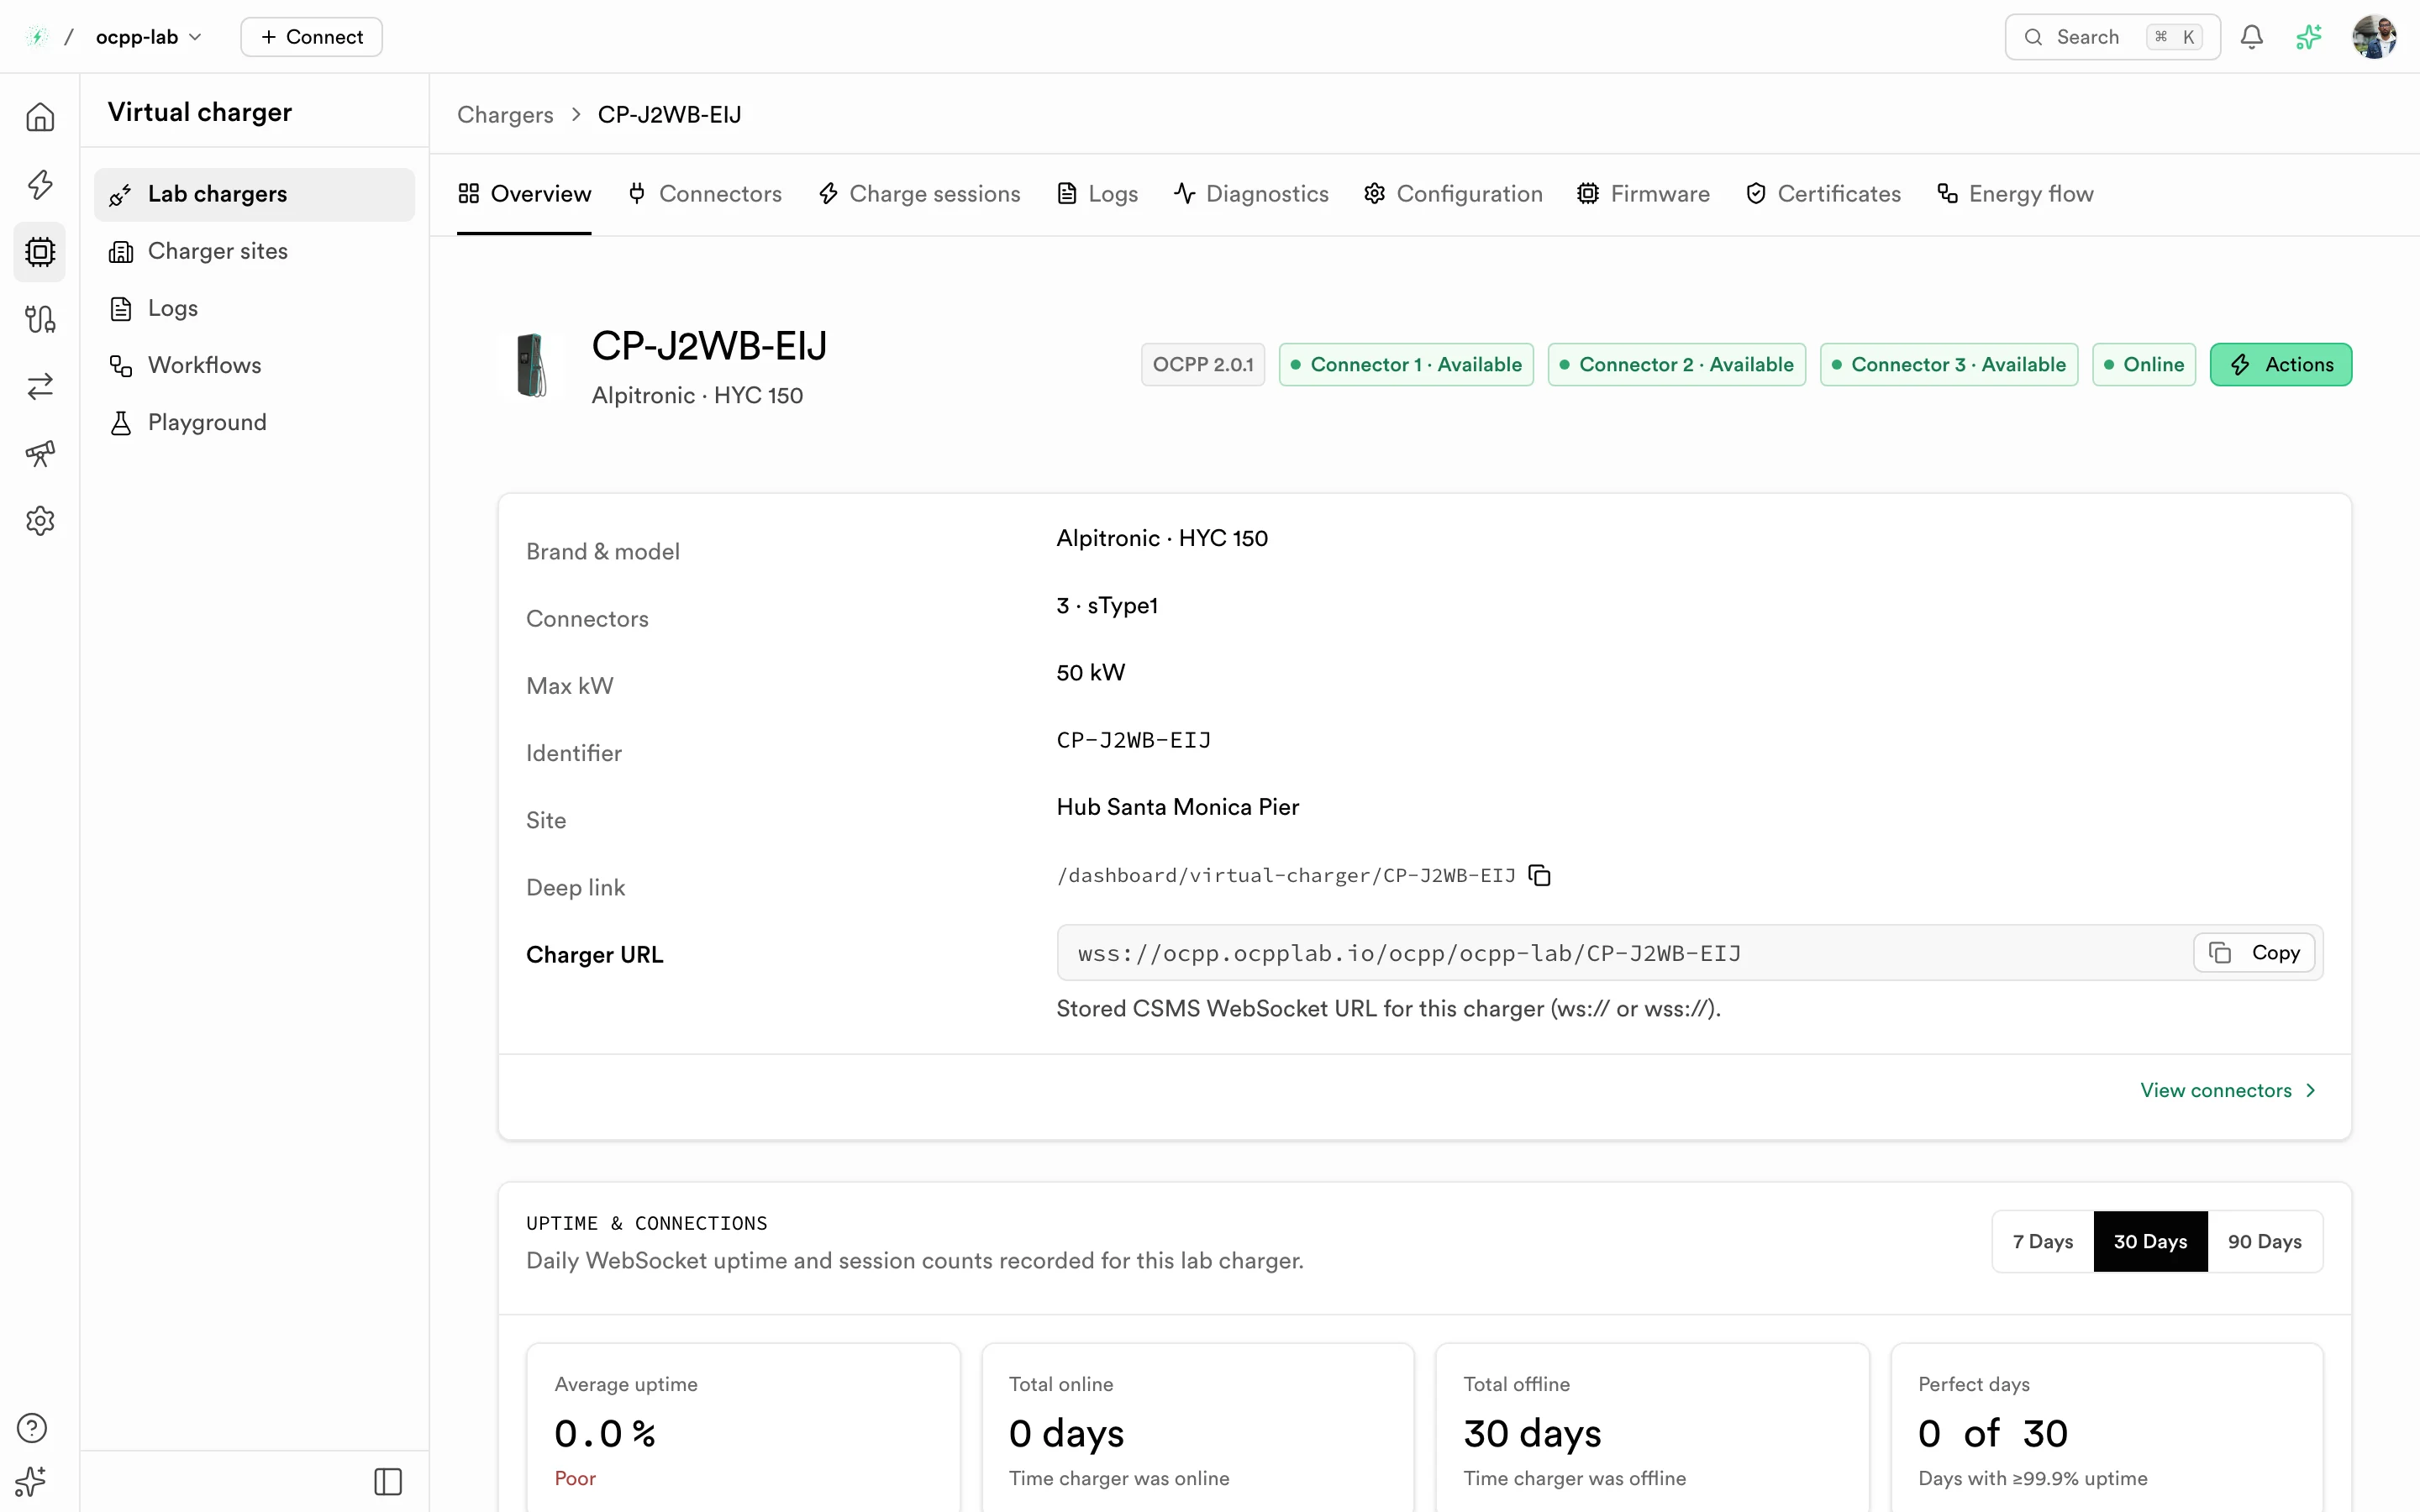
Task: Click the OCPP 2.0.1 badge
Action: point(1203,364)
